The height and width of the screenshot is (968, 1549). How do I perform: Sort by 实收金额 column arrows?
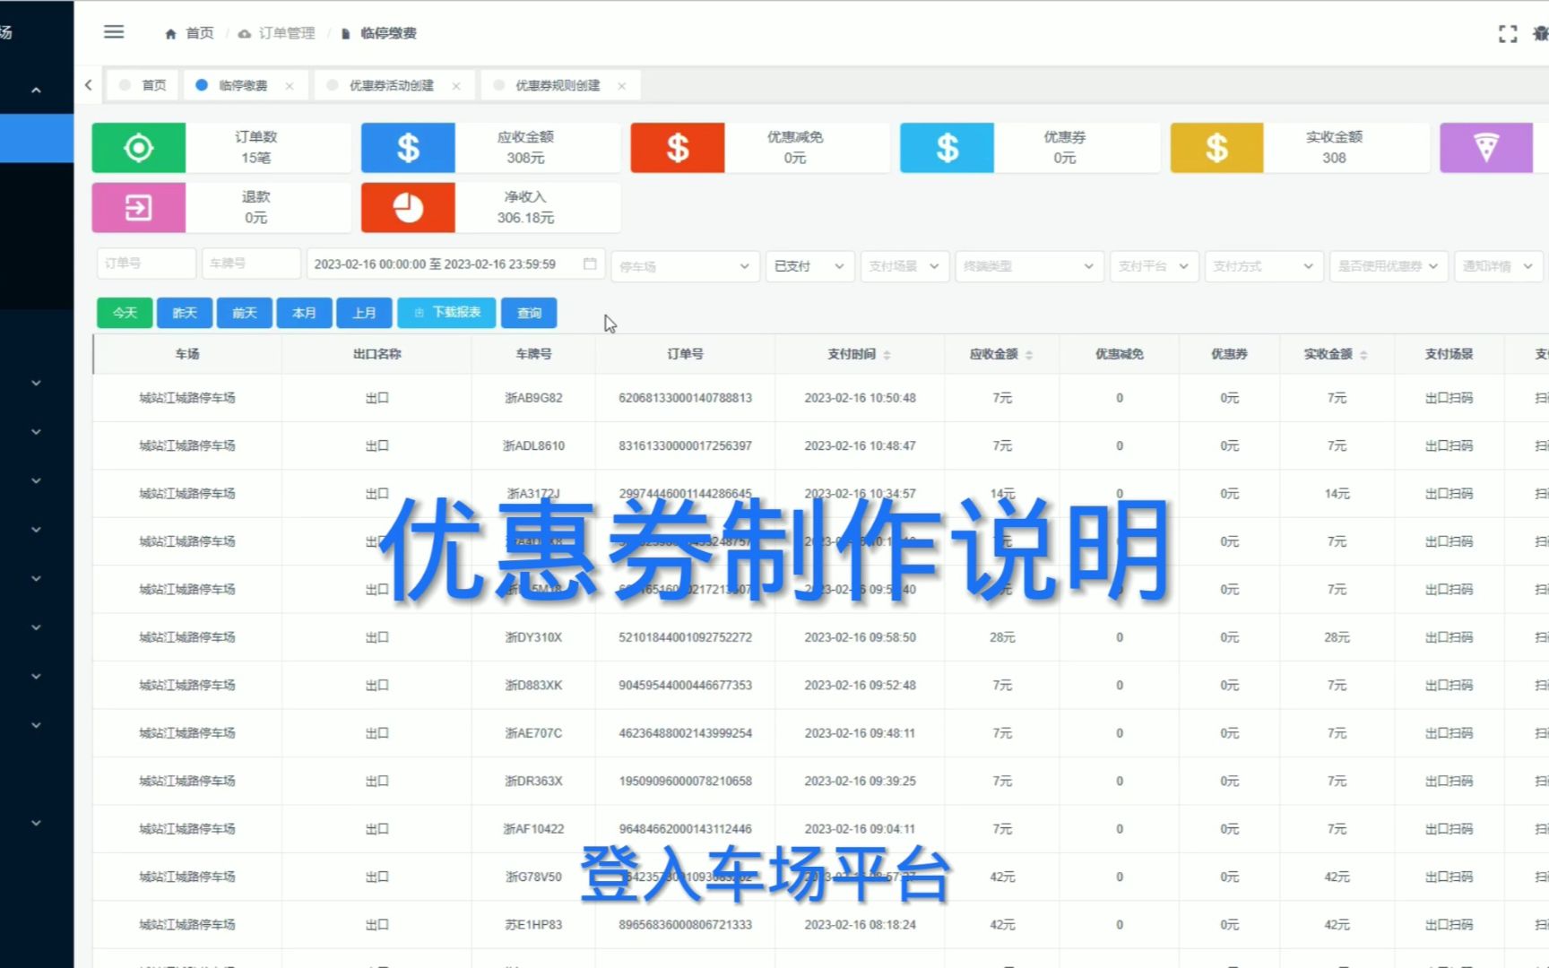tap(1363, 355)
